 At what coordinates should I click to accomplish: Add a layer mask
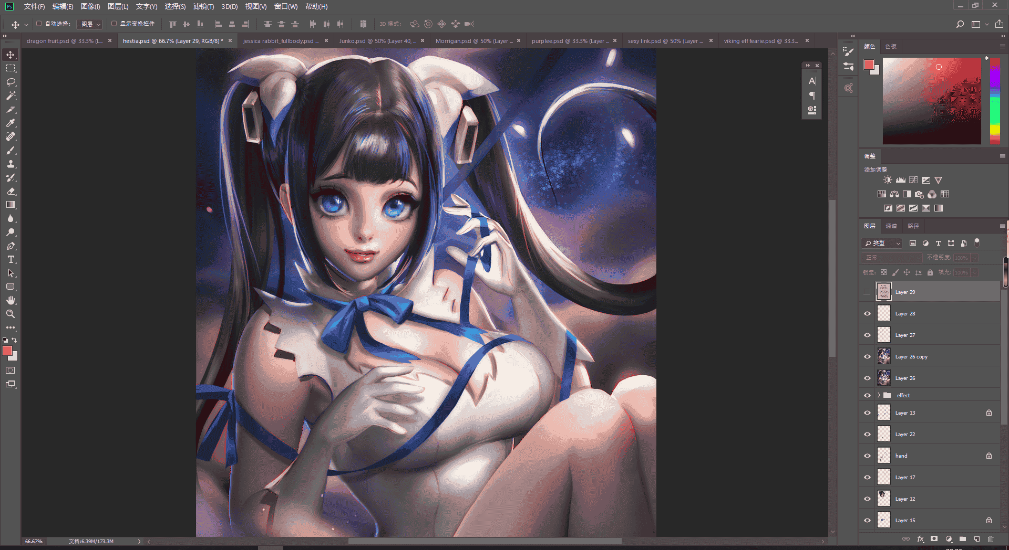(934, 539)
